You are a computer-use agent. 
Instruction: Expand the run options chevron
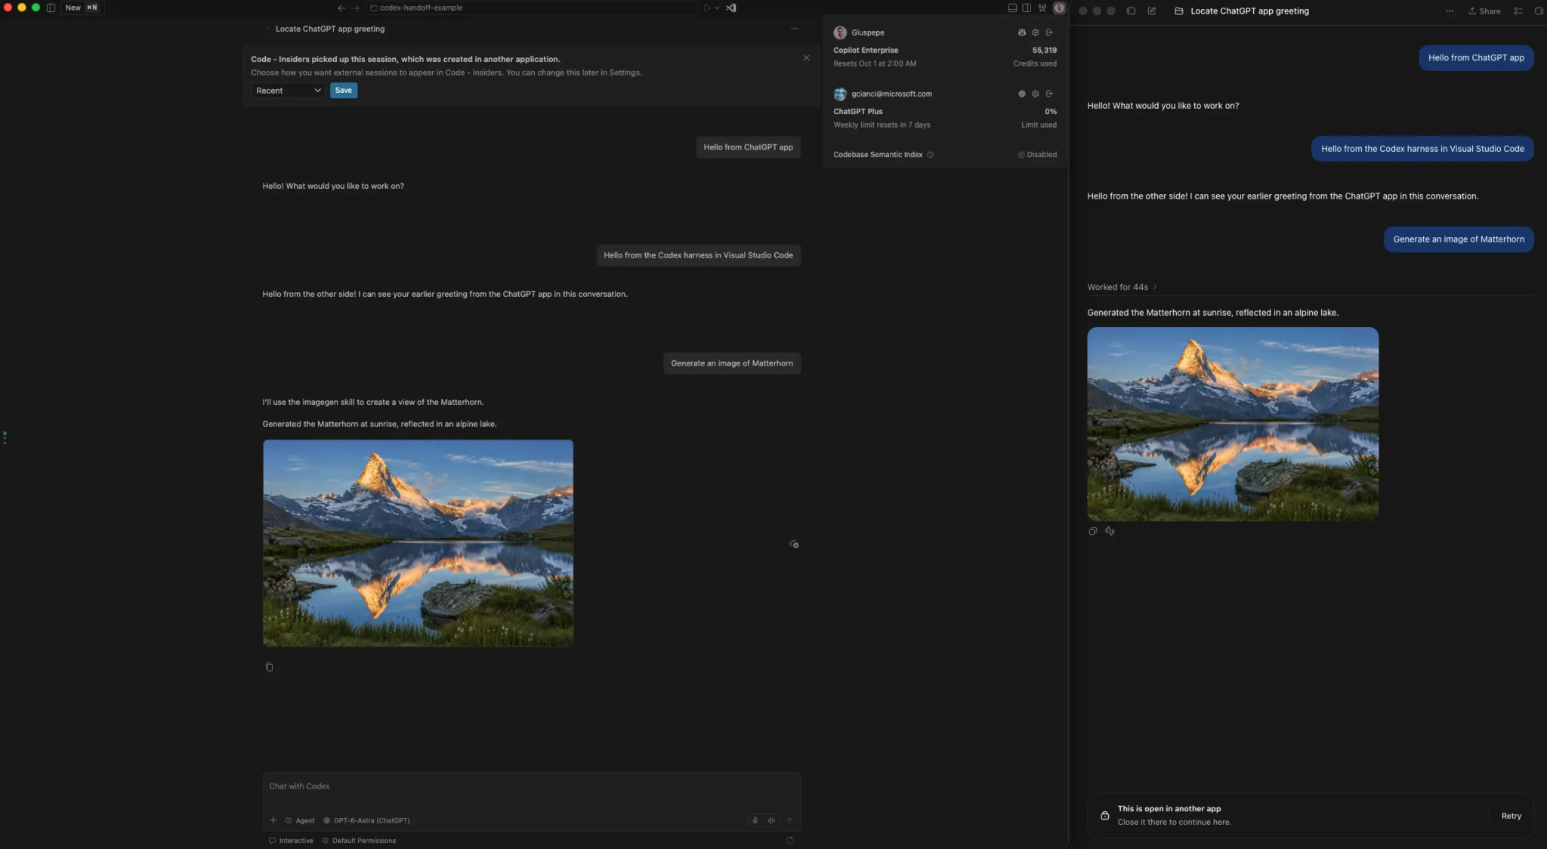(x=717, y=8)
